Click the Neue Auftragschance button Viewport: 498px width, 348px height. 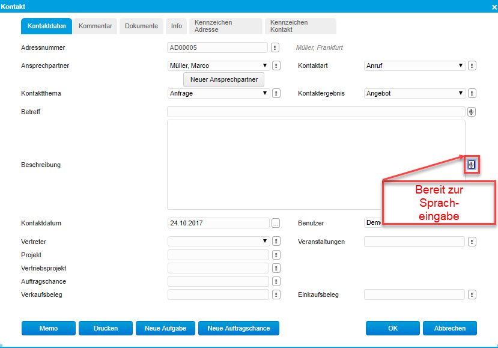point(240,328)
